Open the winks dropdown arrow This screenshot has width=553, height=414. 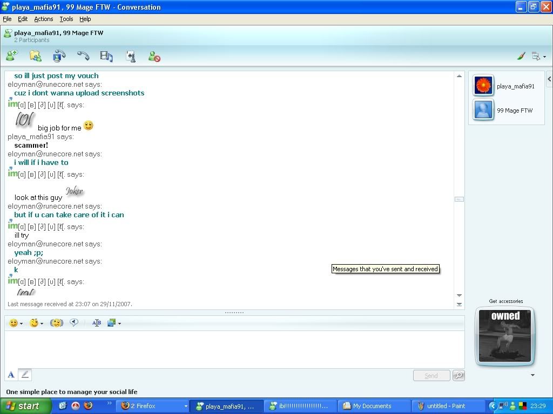pos(42,323)
